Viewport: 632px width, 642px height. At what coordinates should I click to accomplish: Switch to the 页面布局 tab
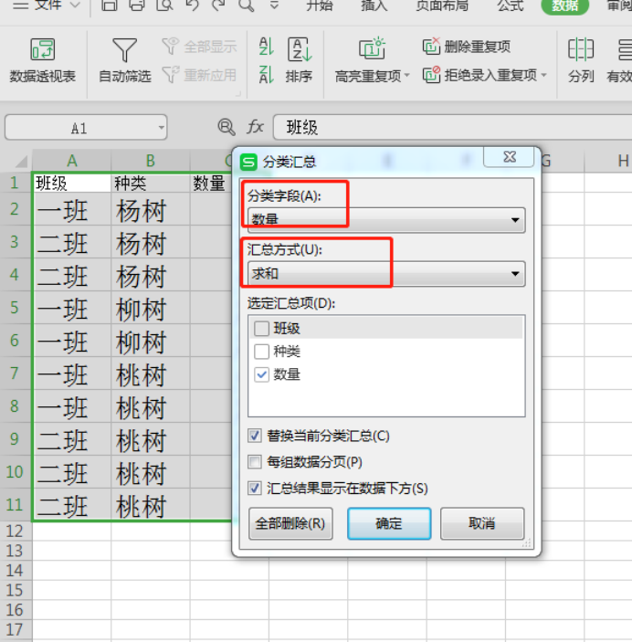(442, 5)
